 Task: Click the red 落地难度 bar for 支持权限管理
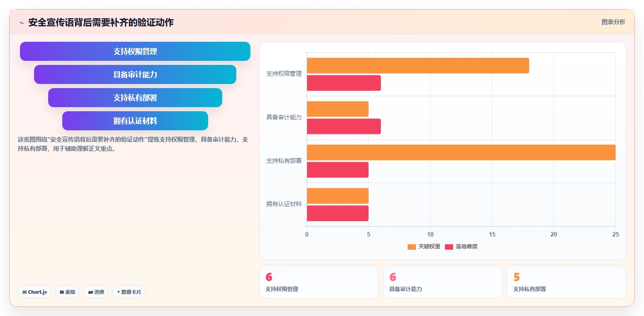coord(344,83)
